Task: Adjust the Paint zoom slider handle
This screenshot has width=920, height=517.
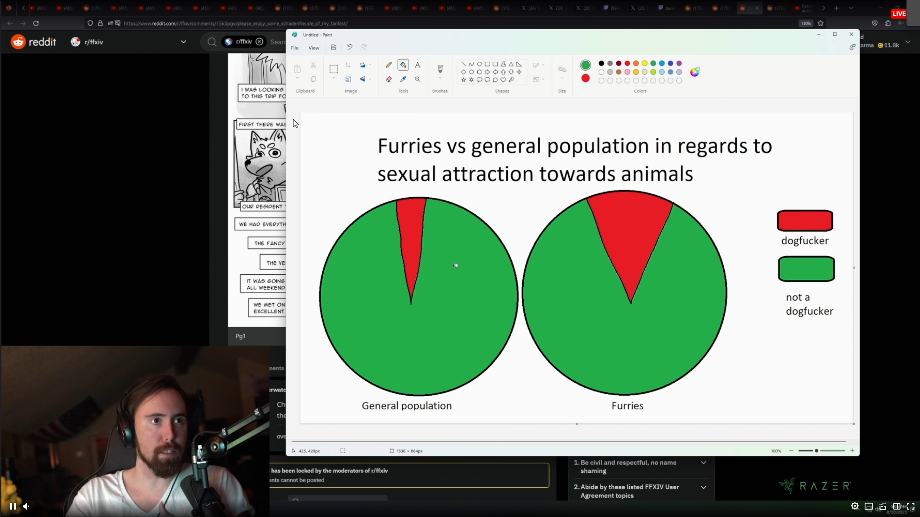Action: [x=816, y=451]
